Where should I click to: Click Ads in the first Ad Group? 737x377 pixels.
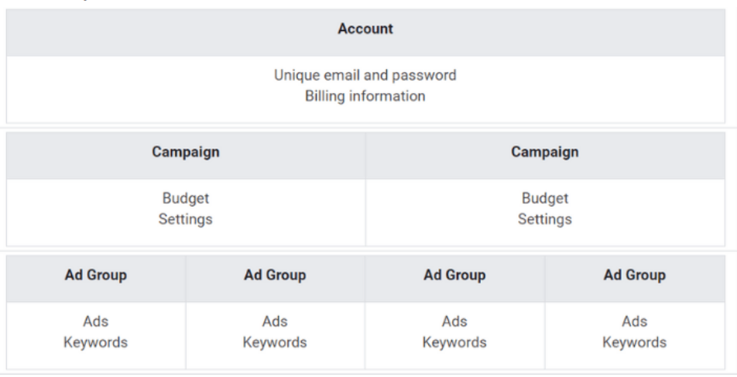[x=96, y=321]
